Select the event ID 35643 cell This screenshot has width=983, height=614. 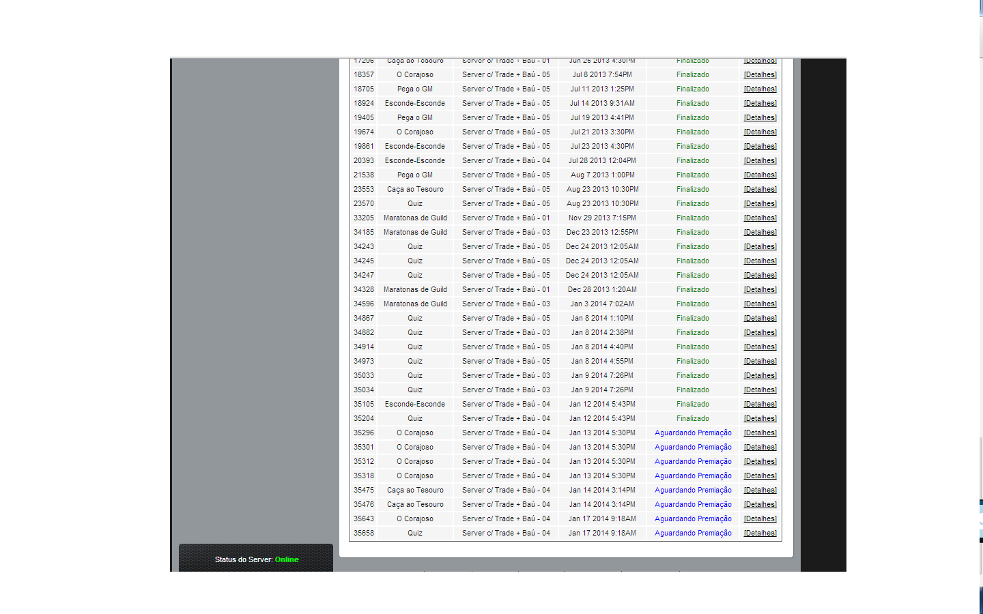tap(364, 519)
